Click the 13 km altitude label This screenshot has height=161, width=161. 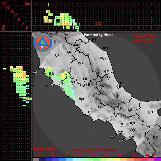12,12
